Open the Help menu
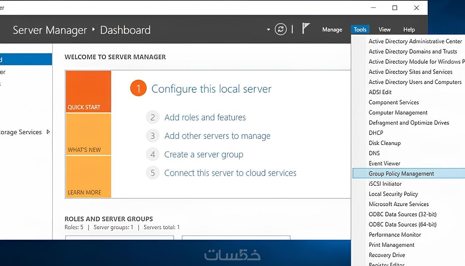 [x=409, y=30]
